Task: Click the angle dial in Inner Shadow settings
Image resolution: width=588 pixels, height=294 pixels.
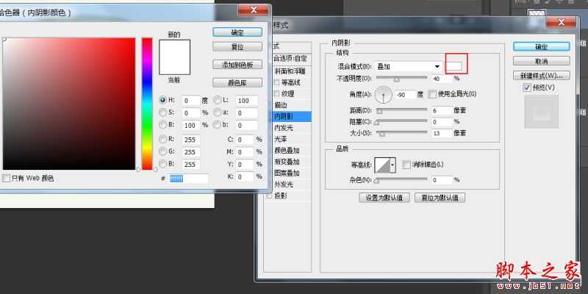Action: [x=384, y=94]
